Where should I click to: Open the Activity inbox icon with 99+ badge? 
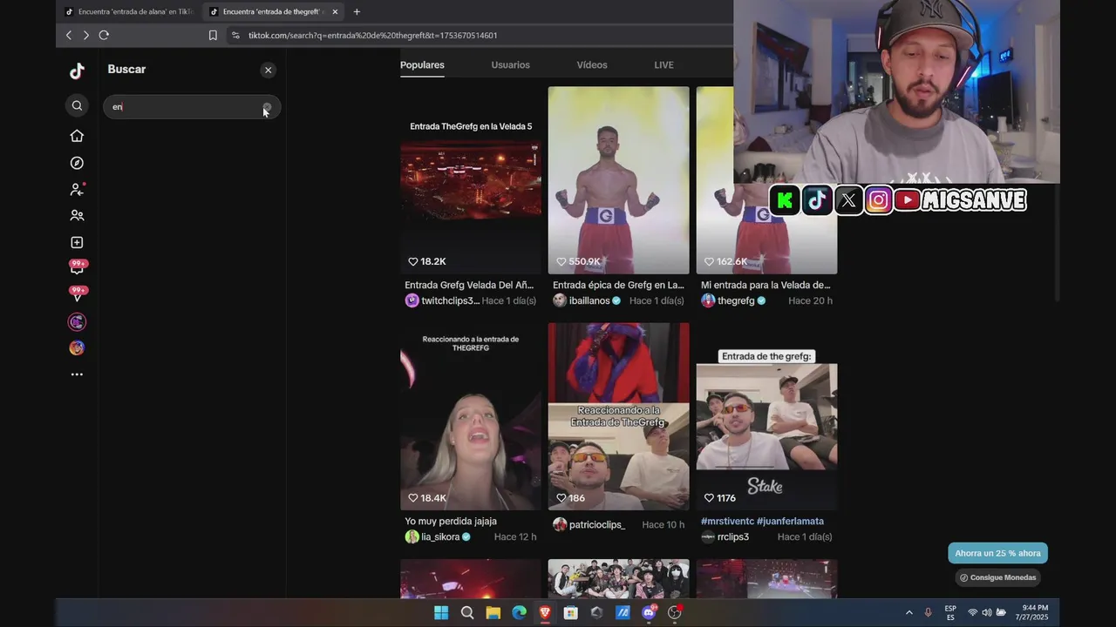[77, 268]
